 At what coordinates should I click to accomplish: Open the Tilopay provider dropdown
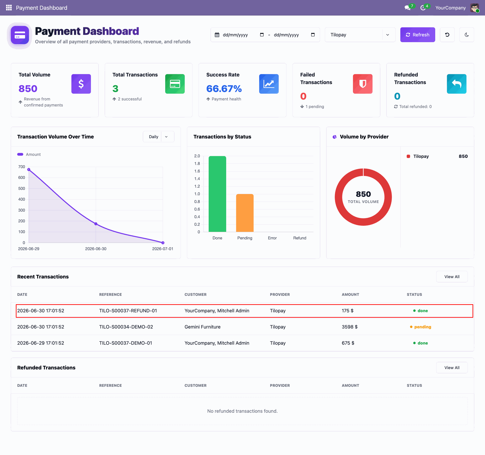point(360,35)
